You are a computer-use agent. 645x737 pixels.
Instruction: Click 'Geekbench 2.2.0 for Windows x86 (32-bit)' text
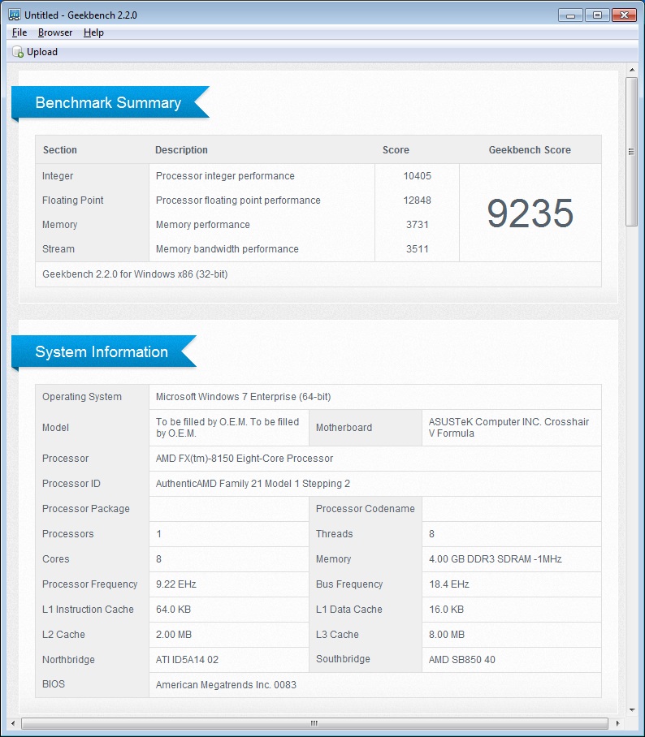tap(135, 274)
